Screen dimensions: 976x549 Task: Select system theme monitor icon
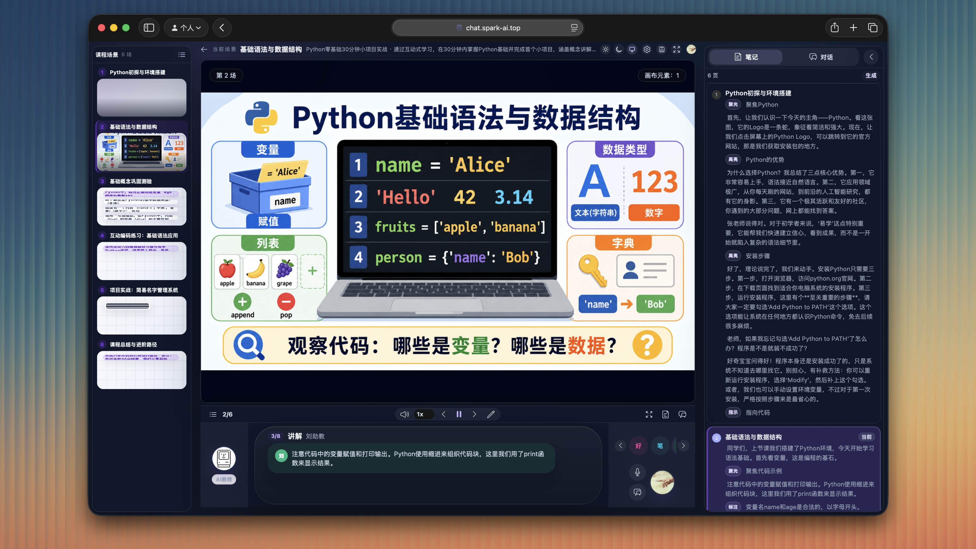pos(632,50)
